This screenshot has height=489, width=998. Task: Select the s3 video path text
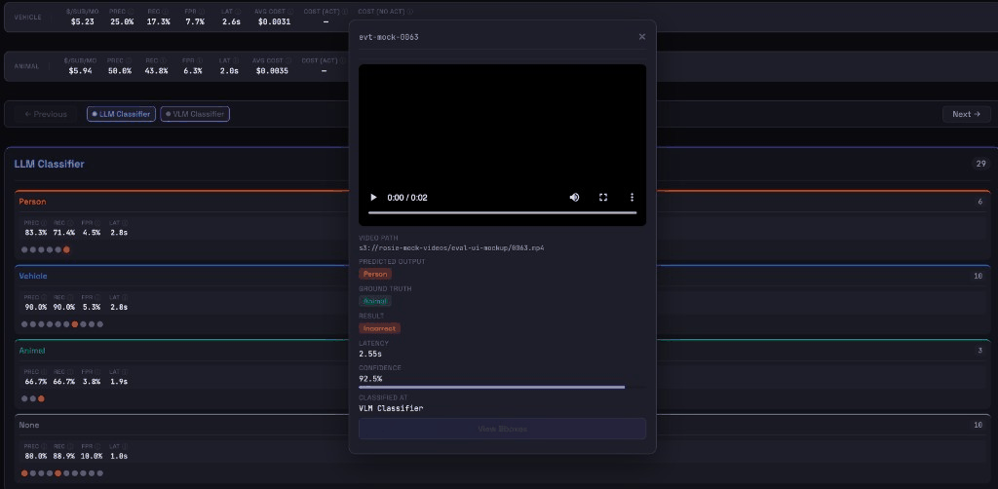point(451,248)
